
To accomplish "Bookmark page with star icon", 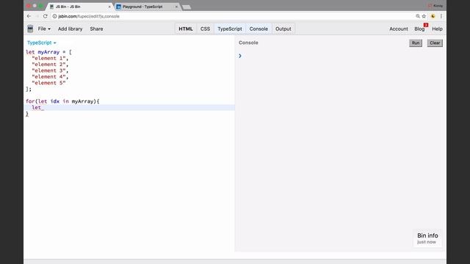I will [424, 16].
